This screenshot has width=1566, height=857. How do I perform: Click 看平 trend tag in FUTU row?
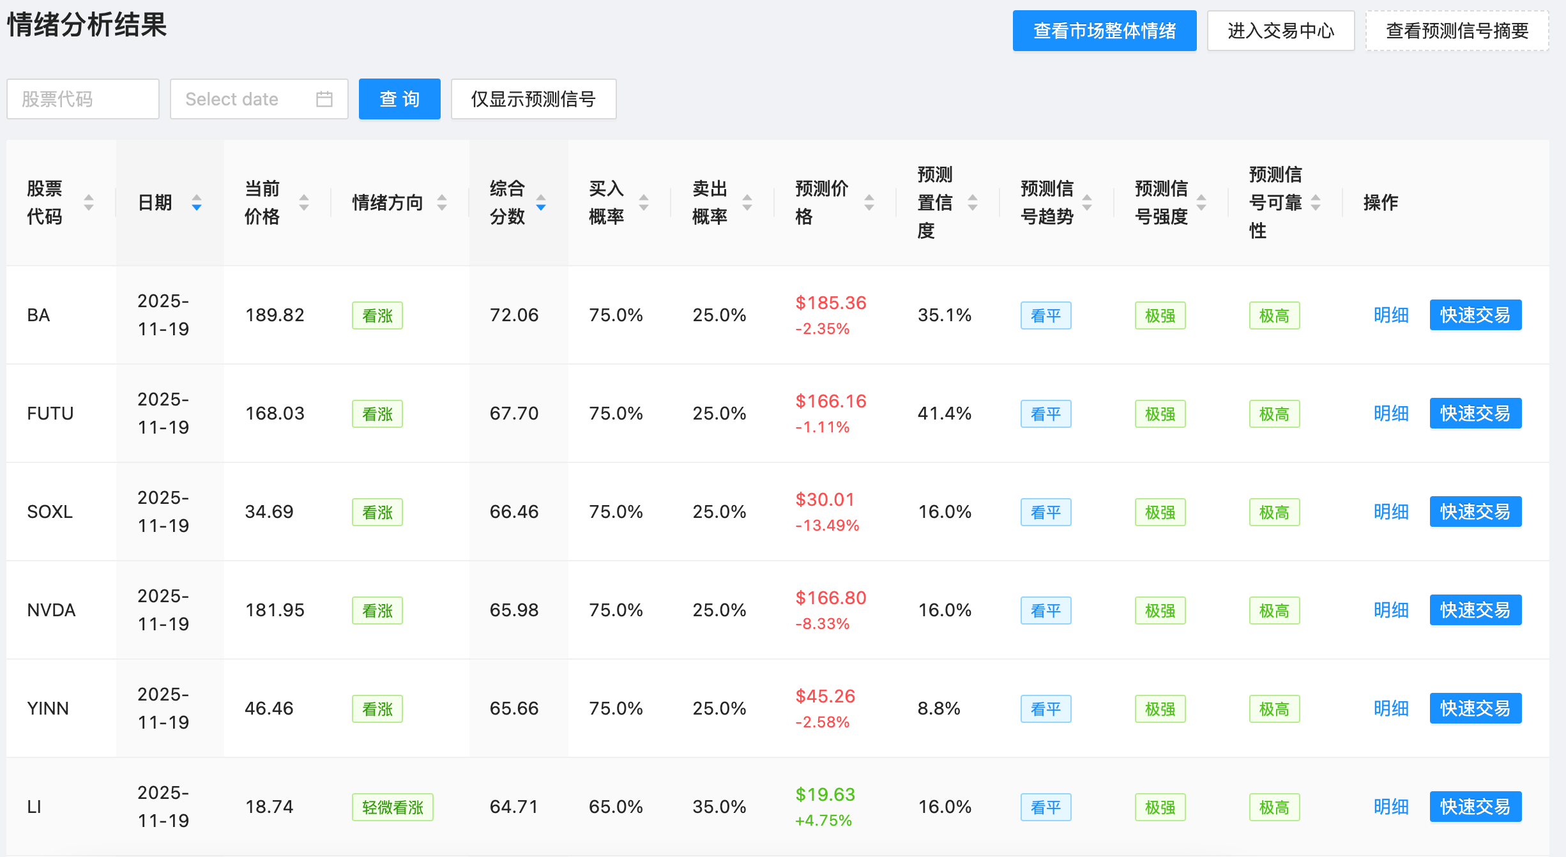tap(1046, 414)
